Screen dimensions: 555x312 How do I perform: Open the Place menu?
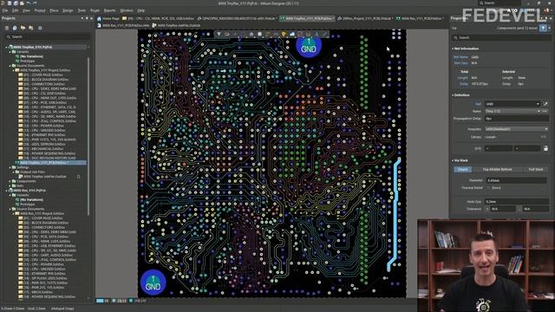pos(54,10)
